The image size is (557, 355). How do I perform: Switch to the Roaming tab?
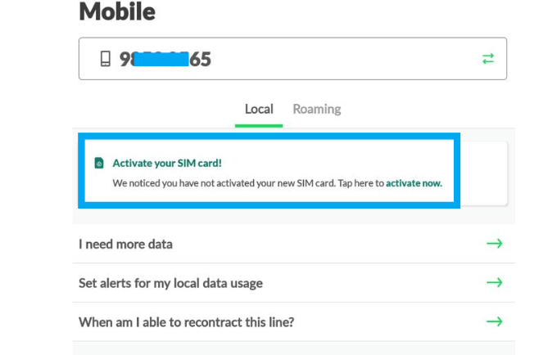click(317, 109)
